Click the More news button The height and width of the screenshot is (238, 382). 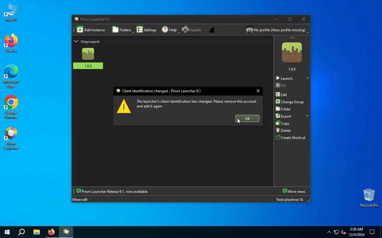pyautogui.click(x=294, y=191)
